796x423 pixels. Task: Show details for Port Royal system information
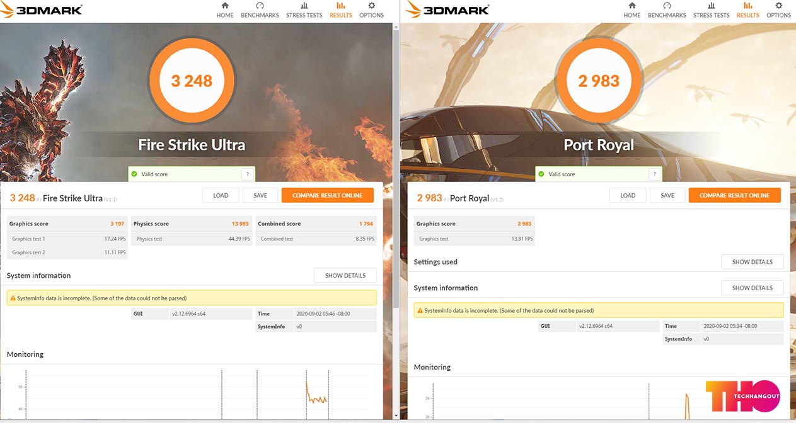coord(753,288)
